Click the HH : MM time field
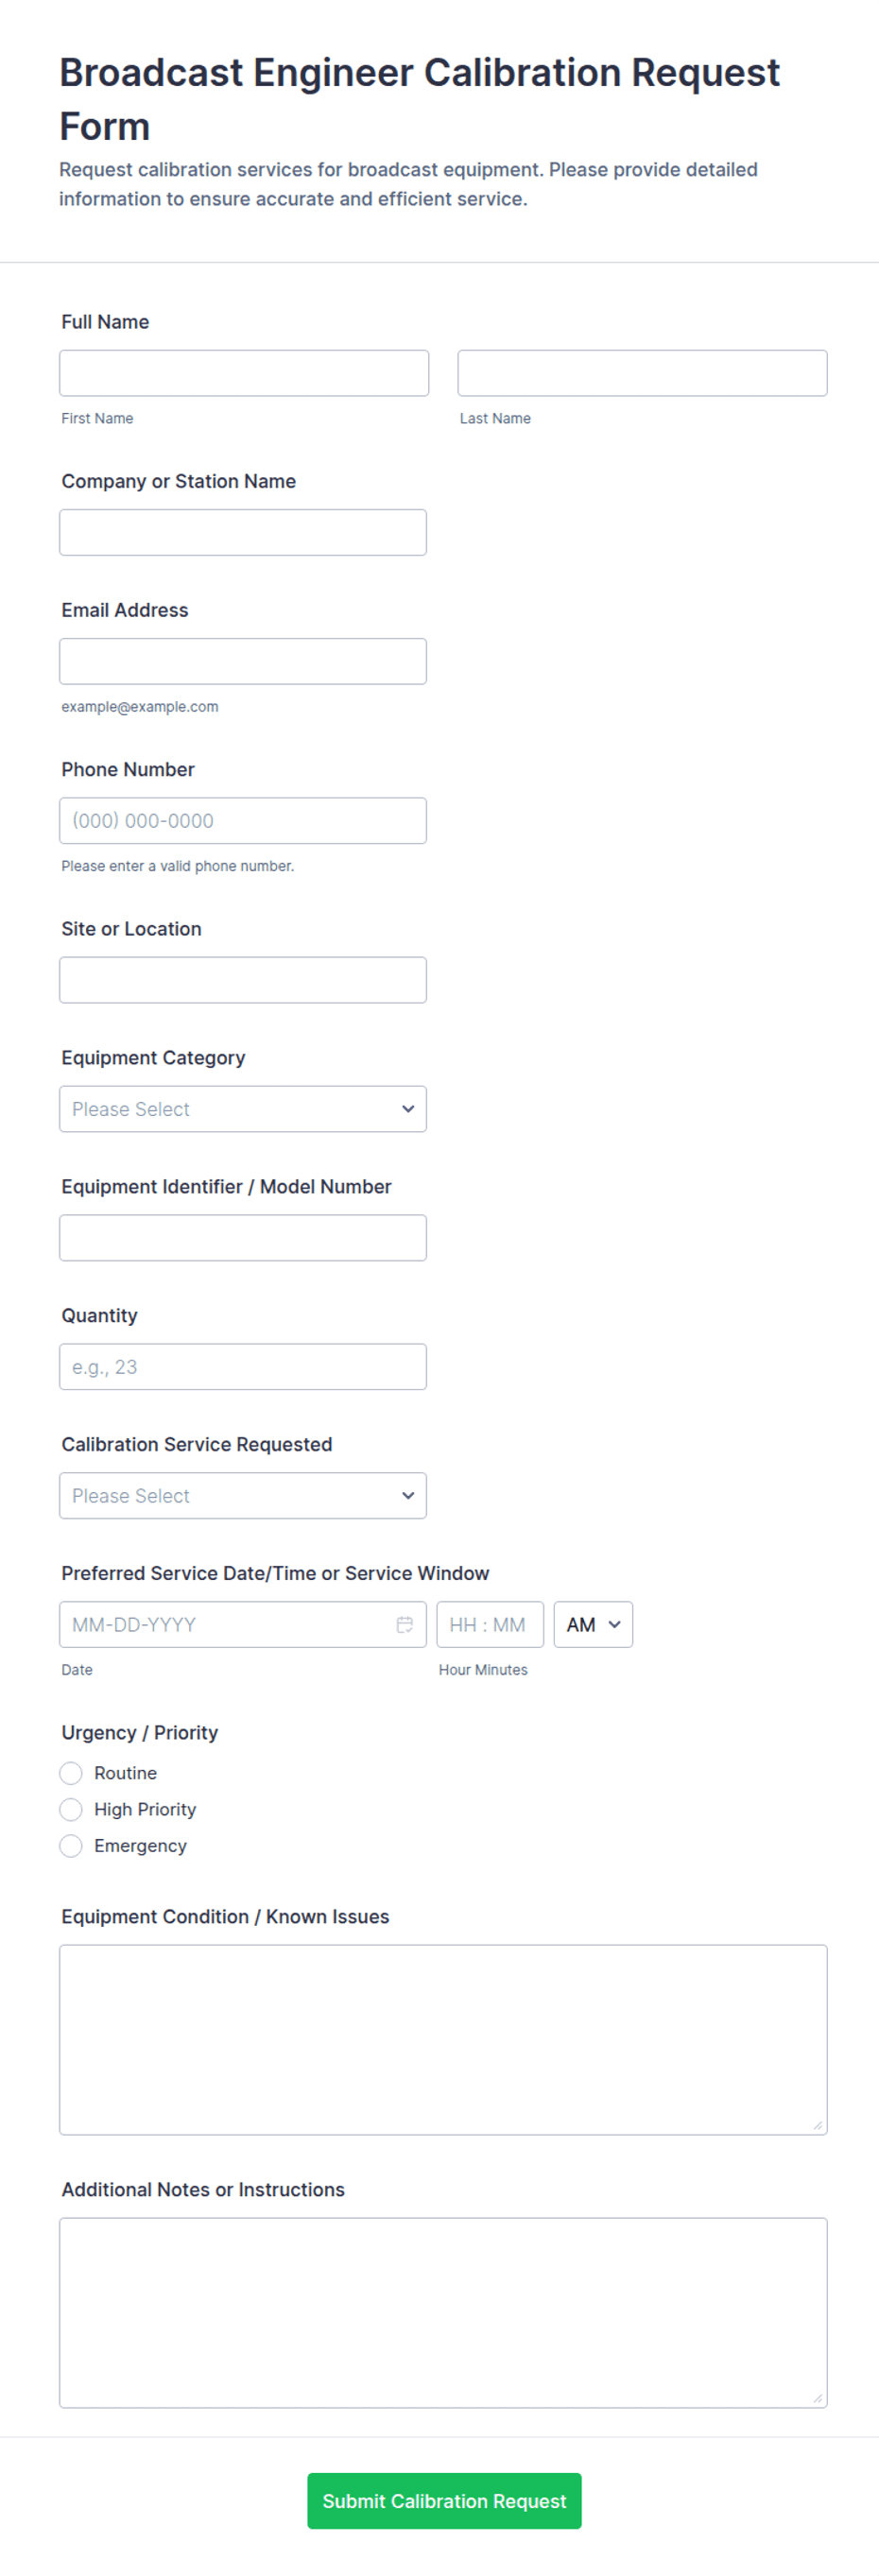This screenshot has height=2576, width=879. pos(489,1624)
